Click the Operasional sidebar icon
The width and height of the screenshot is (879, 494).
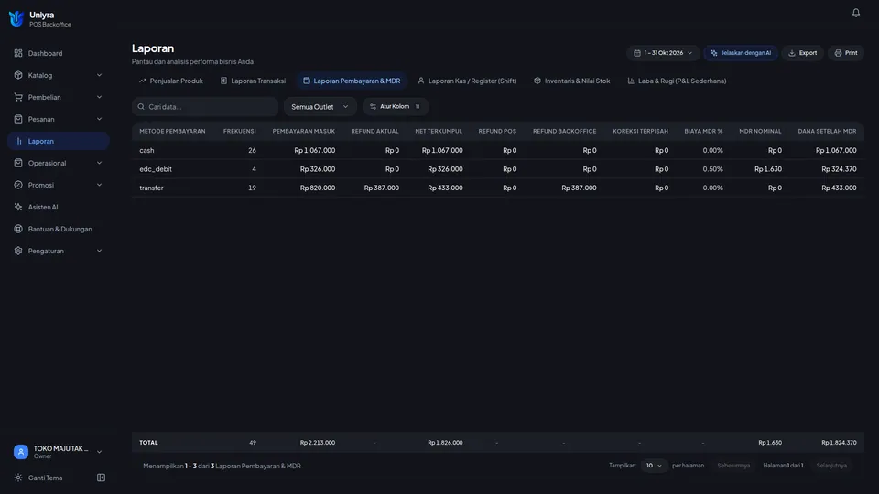click(x=18, y=163)
